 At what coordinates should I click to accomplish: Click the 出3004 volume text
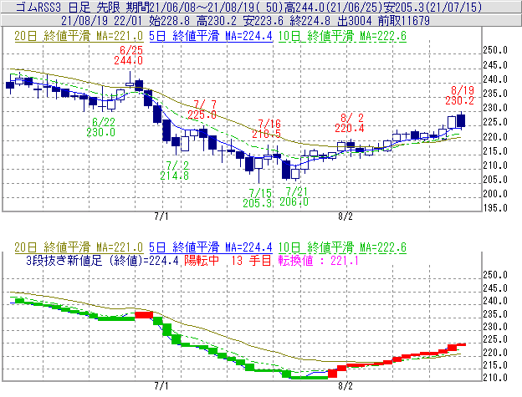click(x=354, y=21)
